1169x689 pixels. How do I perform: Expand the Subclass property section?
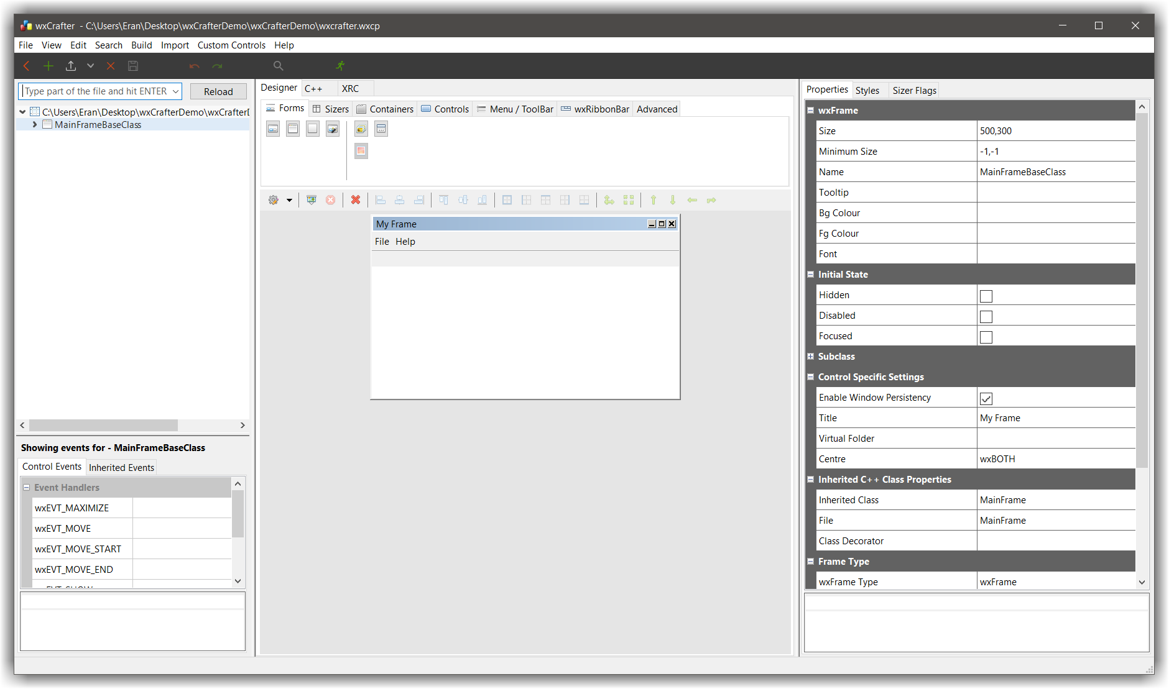pyautogui.click(x=811, y=357)
